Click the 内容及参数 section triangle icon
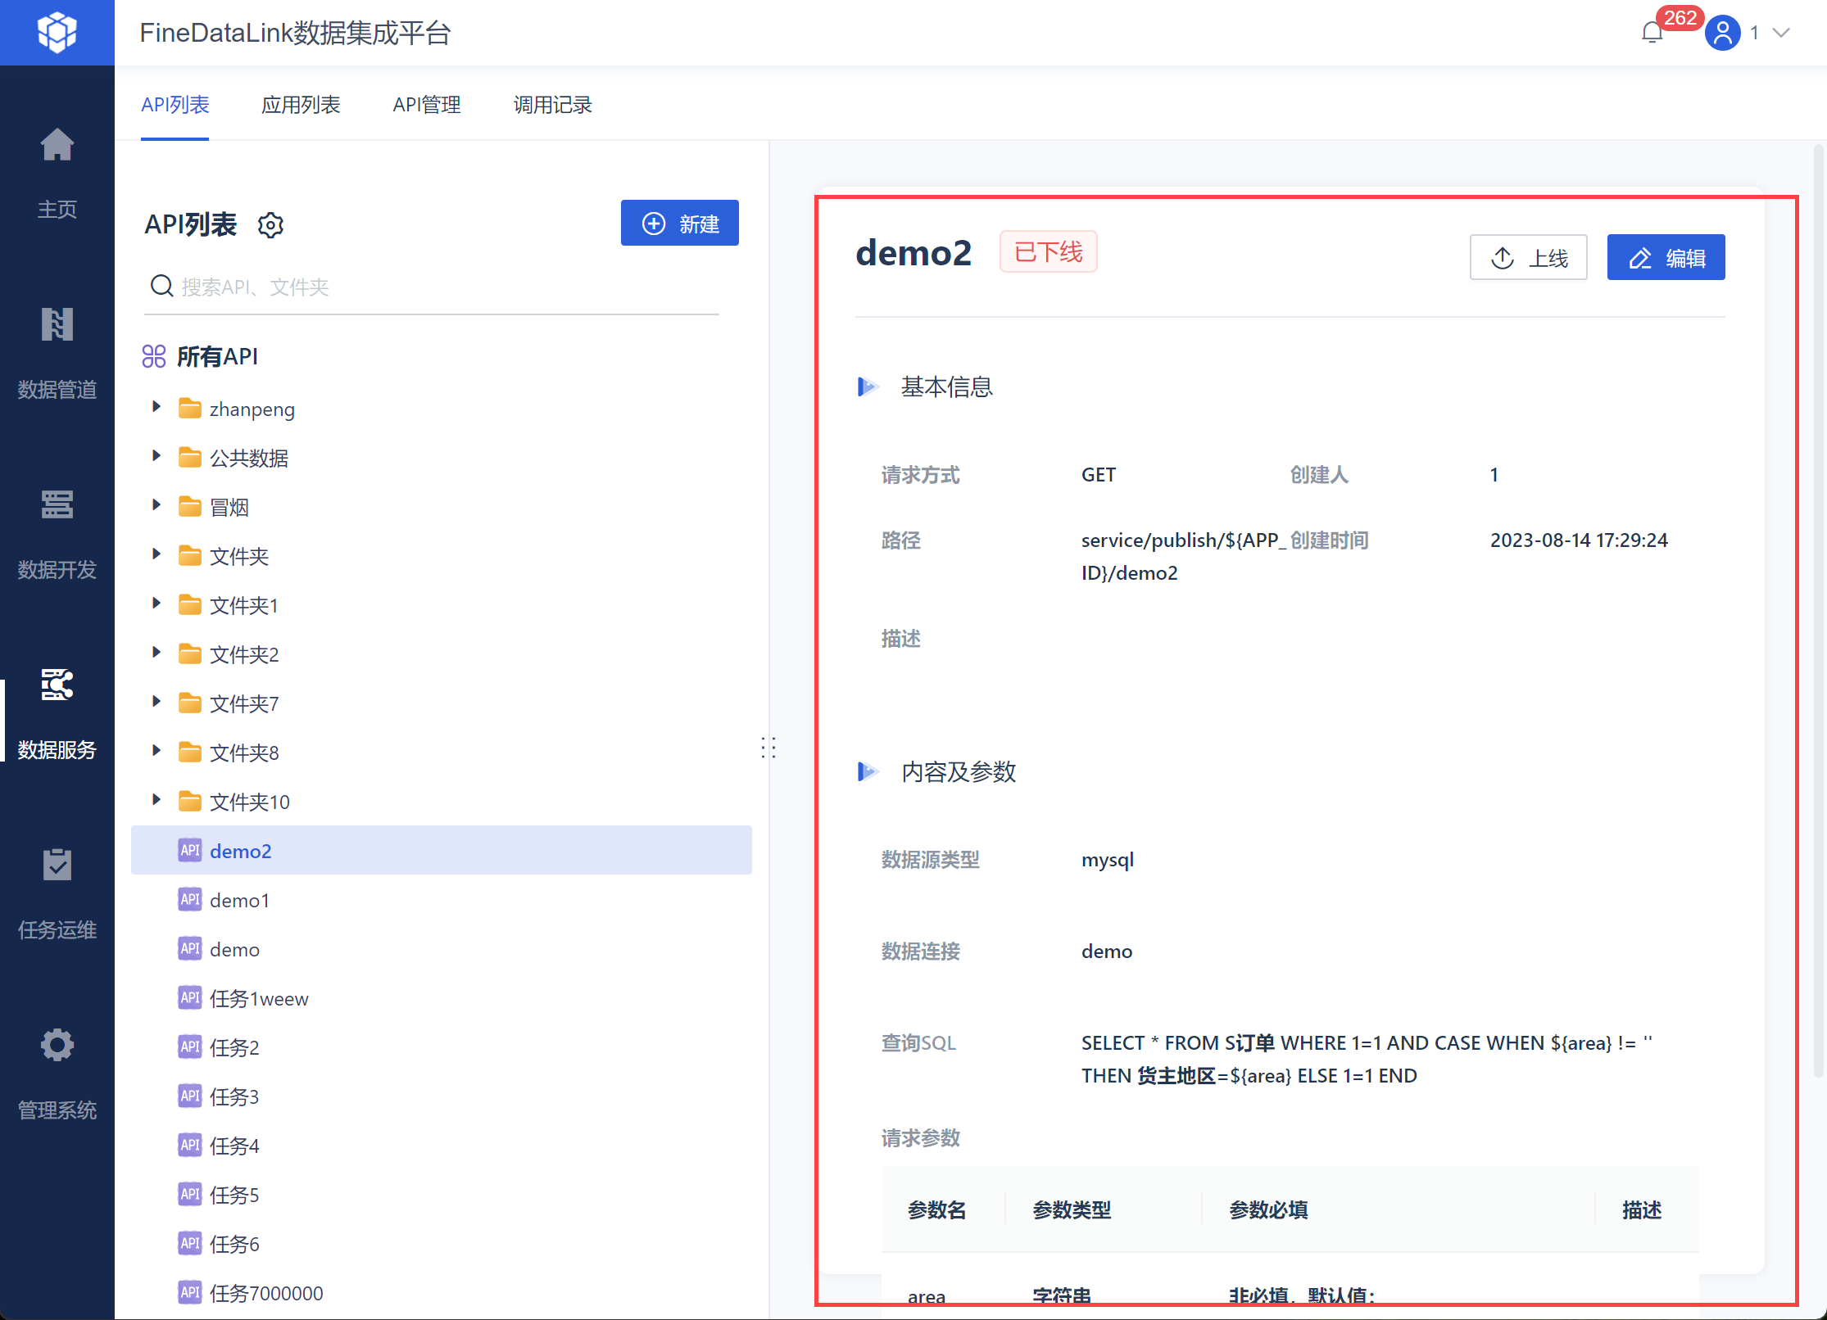1827x1320 pixels. (x=868, y=771)
